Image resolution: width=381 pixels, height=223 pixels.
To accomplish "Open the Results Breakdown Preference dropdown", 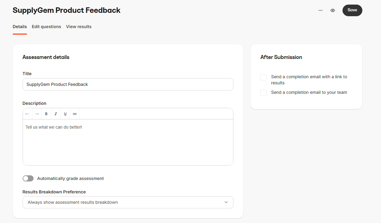I will pos(128,202).
